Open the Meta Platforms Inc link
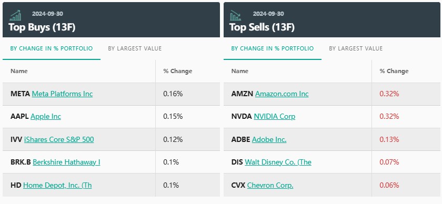The width and height of the screenshot is (442, 204). click(x=62, y=94)
